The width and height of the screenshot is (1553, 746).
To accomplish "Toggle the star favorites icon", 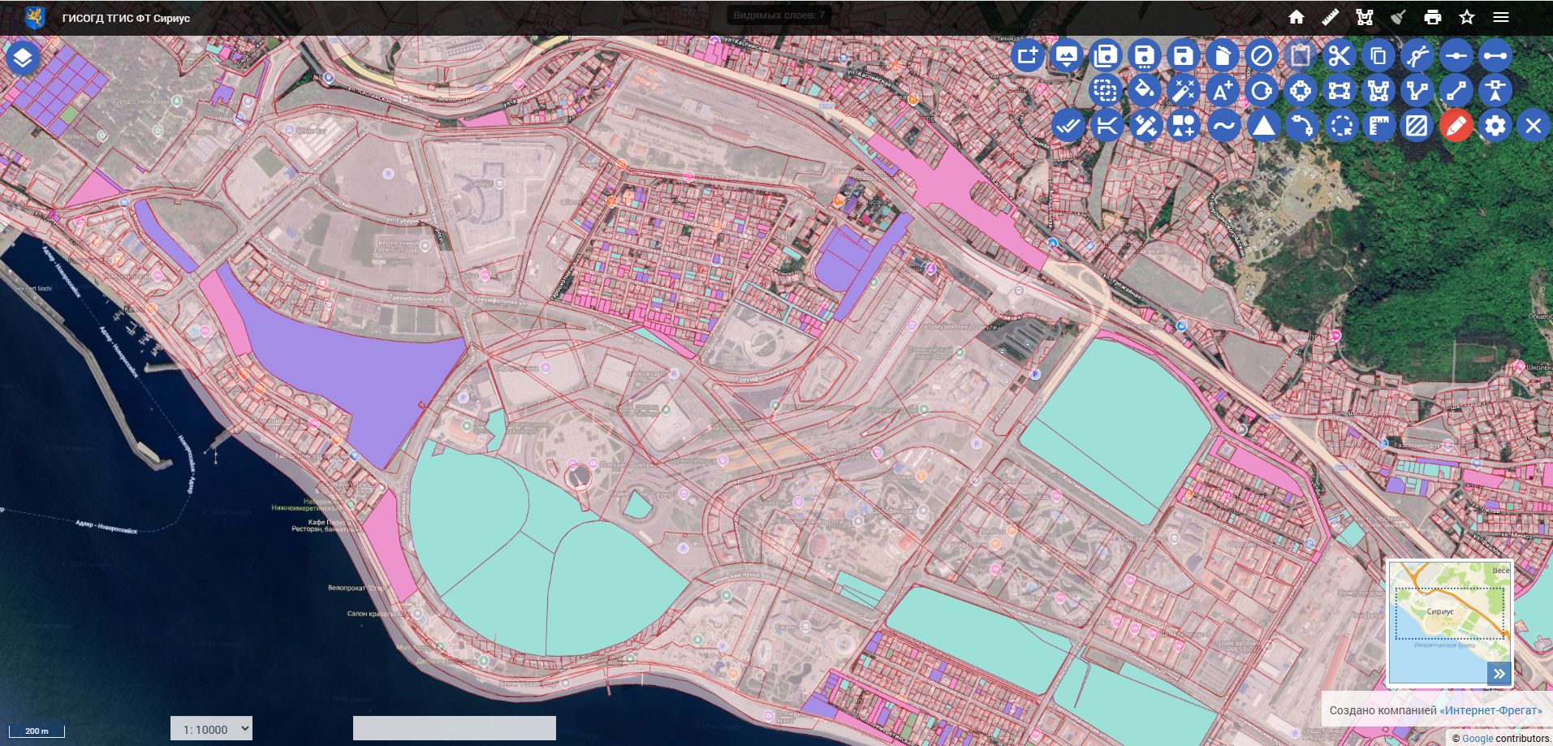I will 1466,17.
